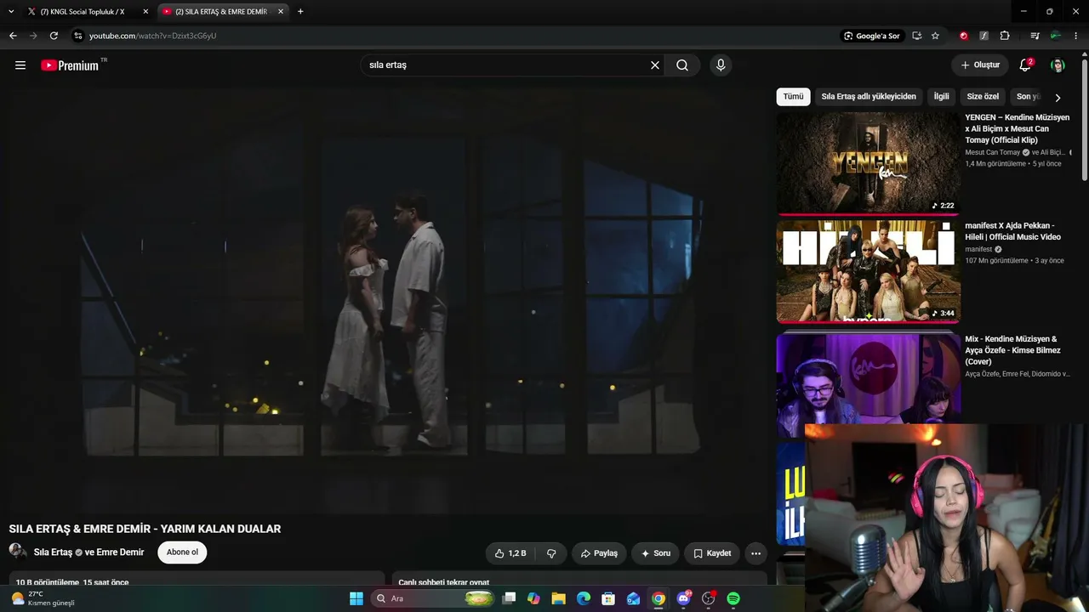This screenshot has width=1089, height=612.
Task: Open Outlook from the taskbar
Action: [x=633, y=598]
